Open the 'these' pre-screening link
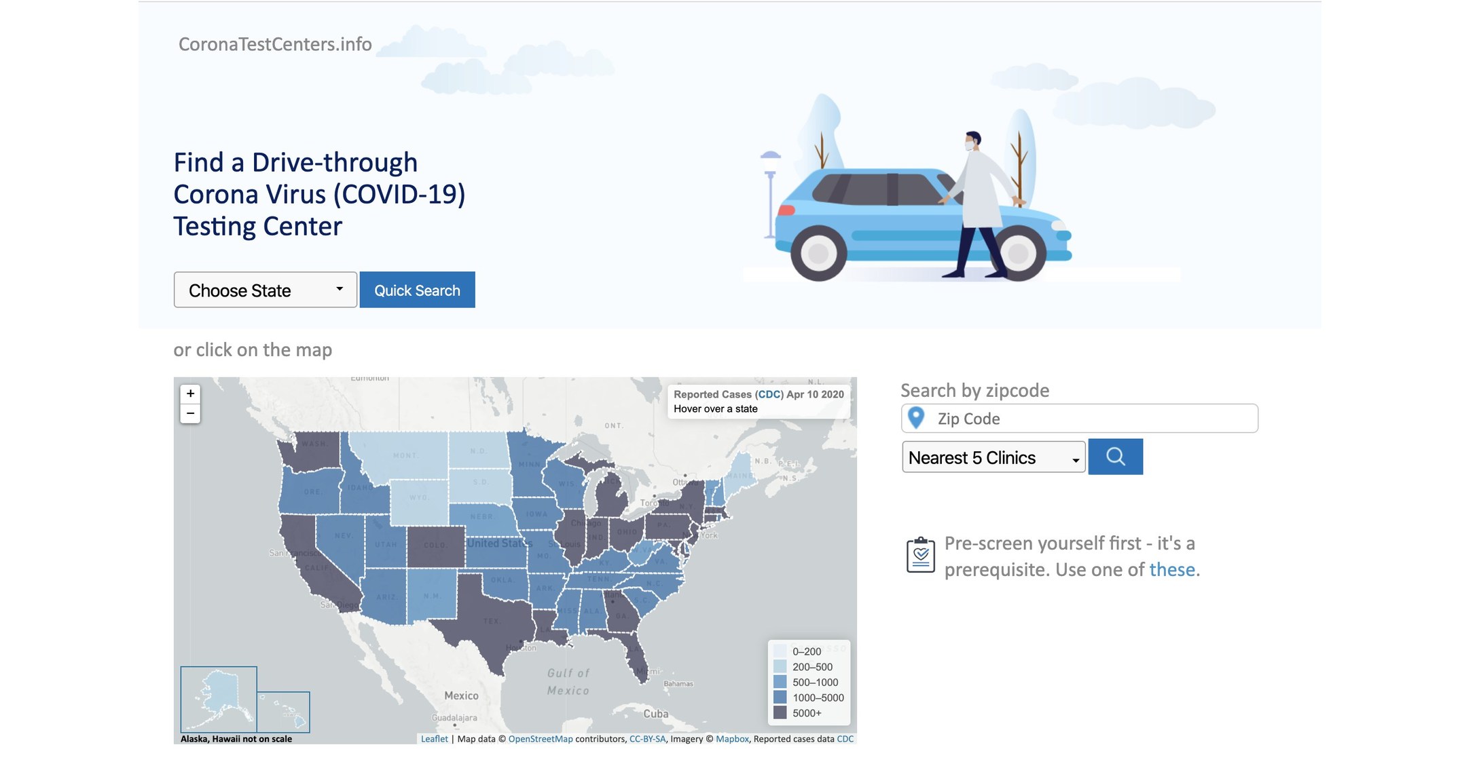1460x764 pixels. tap(1171, 570)
